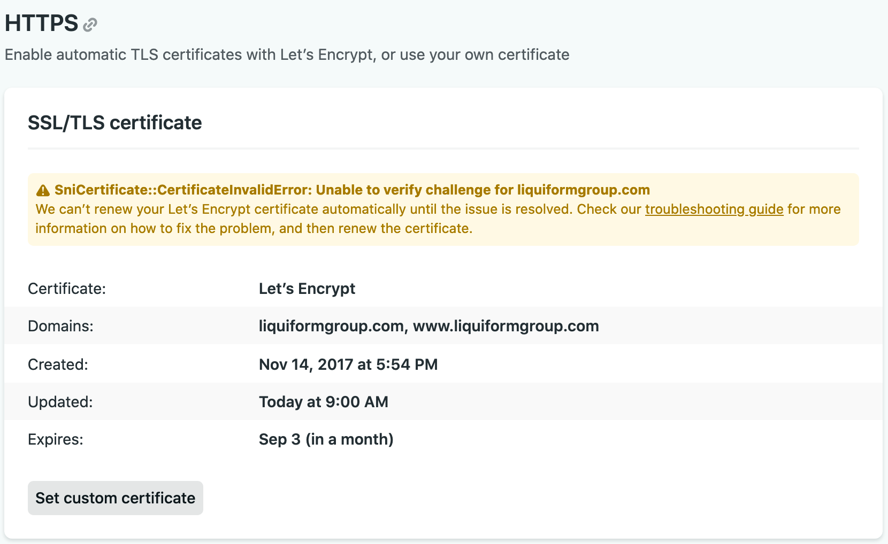Image resolution: width=888 pixels, height=544 pixels.
Task: Click the Sep 3 expiry date value
Action: click(x=326, y=439)
